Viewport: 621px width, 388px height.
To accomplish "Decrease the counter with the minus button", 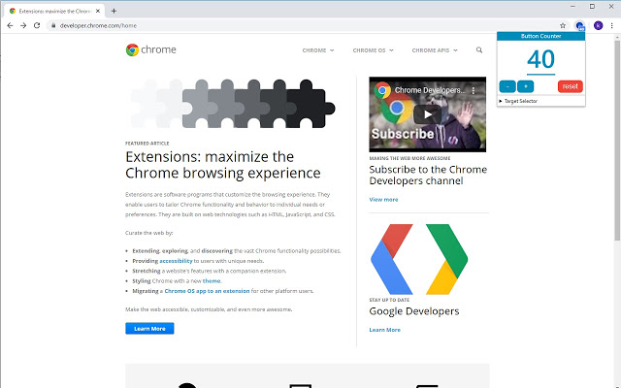I will tap(507, 86).
